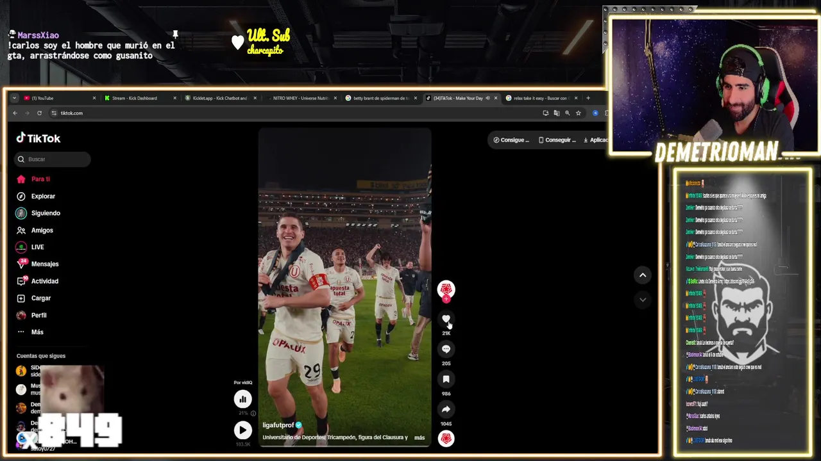Click the TikTok logo
The width and height of the screenshot is (821, 461).
coord(38,138)
